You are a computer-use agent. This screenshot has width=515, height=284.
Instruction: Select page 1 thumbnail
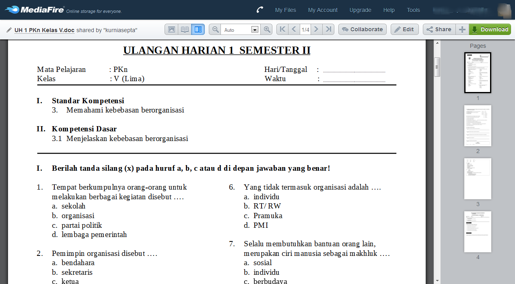click(x=478, y=73)
